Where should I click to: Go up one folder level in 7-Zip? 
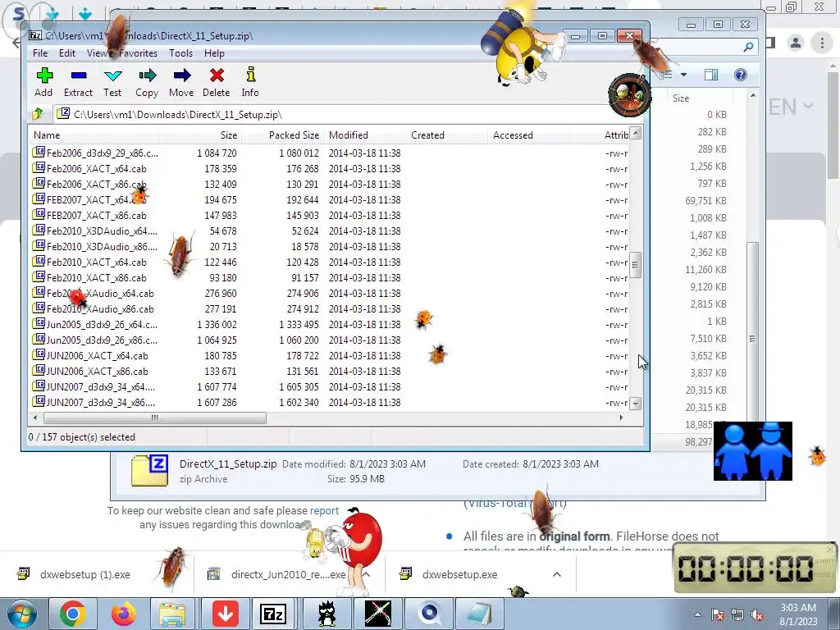pos(38,114)
